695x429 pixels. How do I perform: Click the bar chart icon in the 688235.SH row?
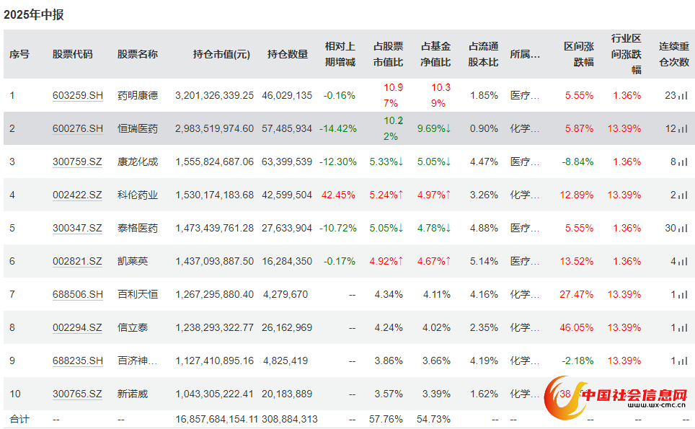[x=683, y=361]
